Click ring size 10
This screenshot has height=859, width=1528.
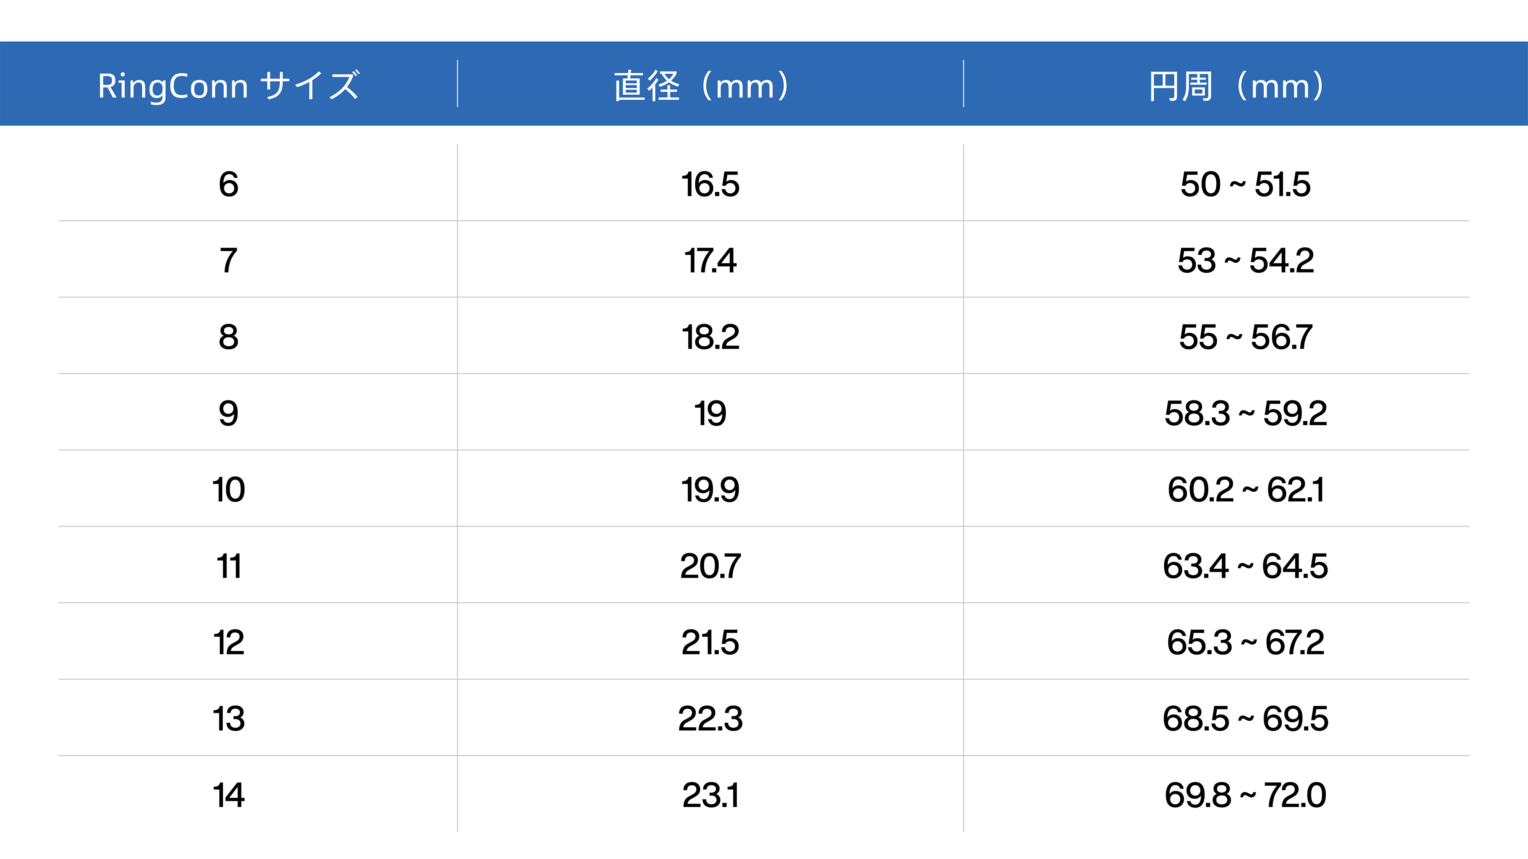click(228, 490)
